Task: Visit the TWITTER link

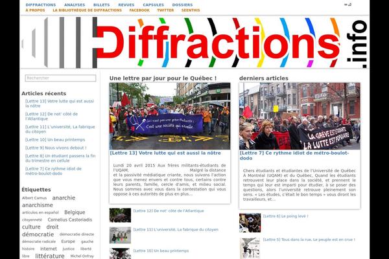Action: 165,10
